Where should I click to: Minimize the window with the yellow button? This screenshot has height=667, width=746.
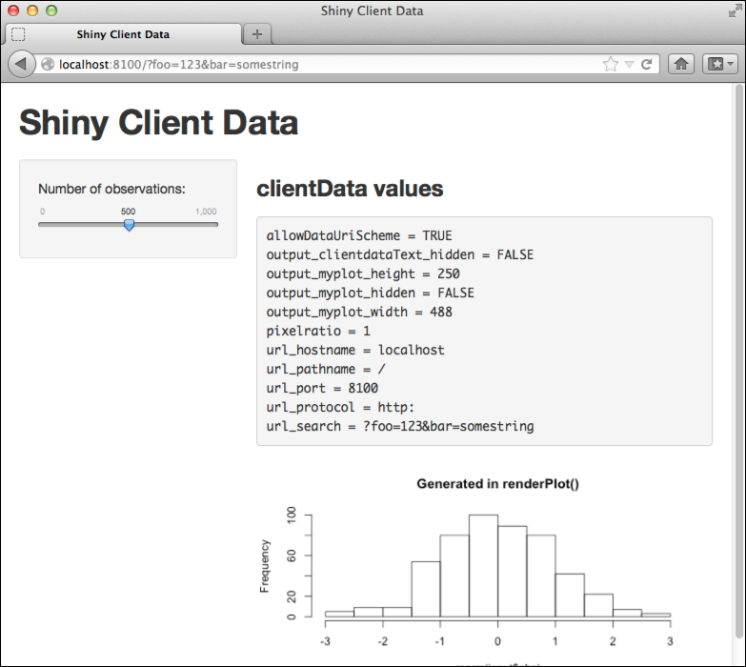tap(32, 10)
